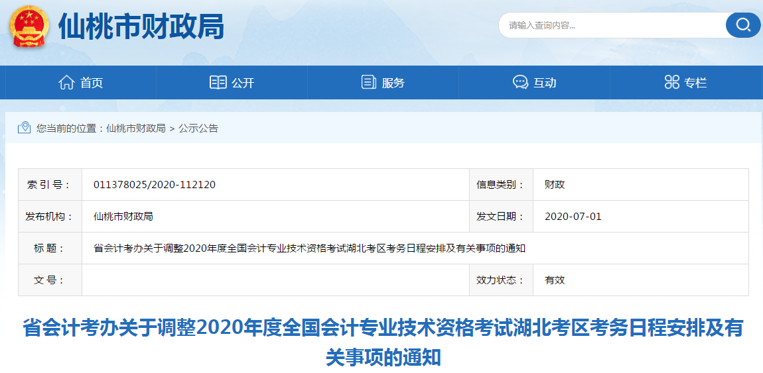Click the open-book icon beside 公开
Image resolution: width=763 pixels, height=373 pixels.
point(218,83)
